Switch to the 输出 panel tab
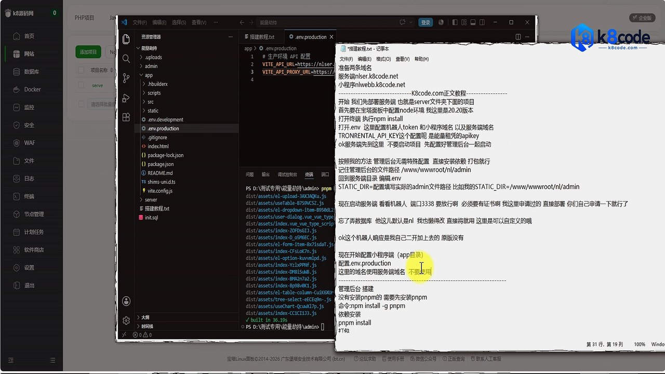665x374 pixels. click(265, 175)
